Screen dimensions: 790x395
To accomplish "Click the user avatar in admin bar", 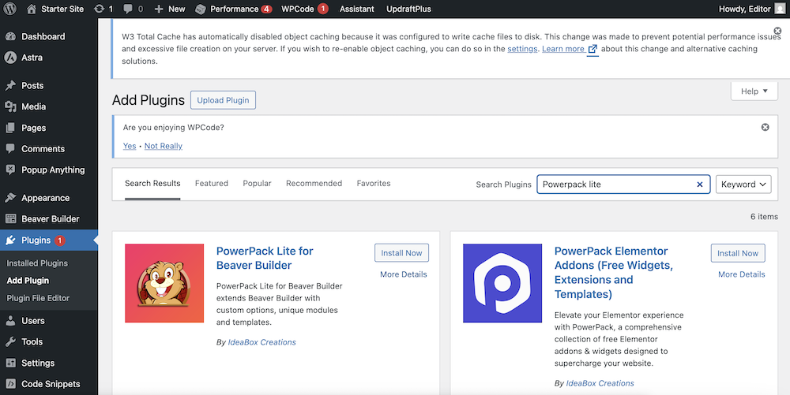I will coord(780,9).
